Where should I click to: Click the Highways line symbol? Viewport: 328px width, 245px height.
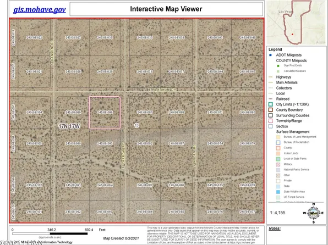(271, 77)
